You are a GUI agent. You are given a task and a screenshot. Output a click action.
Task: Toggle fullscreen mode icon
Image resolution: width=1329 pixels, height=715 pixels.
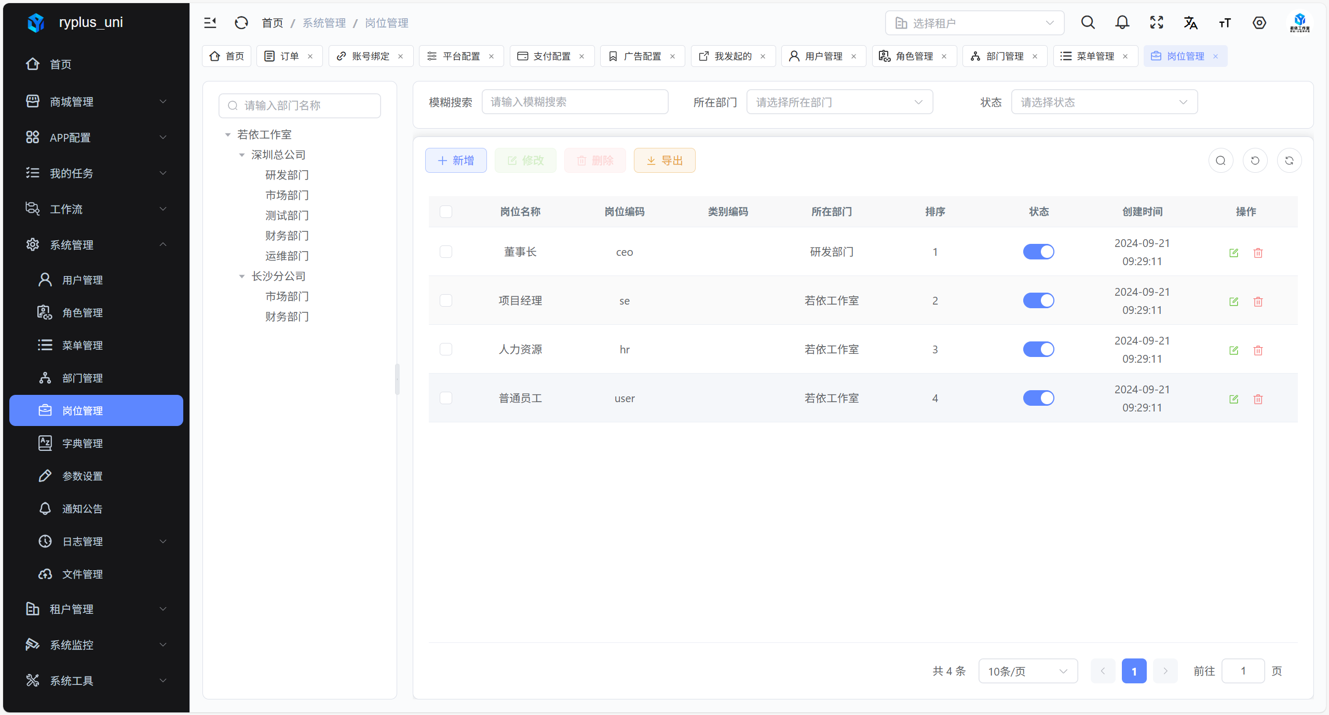[1156, 23]
